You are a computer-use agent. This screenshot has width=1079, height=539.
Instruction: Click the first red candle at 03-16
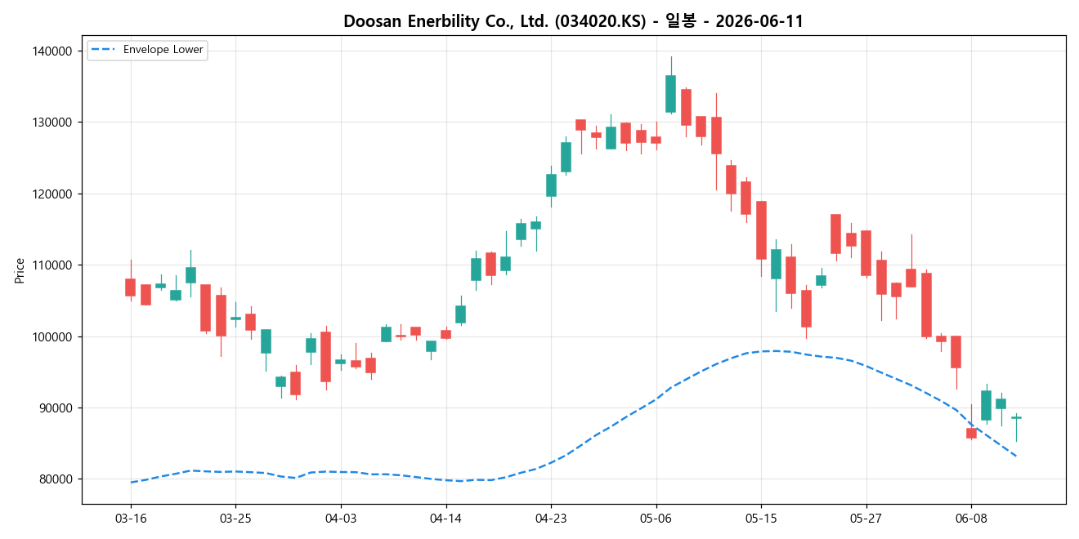pyautogui.click(x=131, y=287)
